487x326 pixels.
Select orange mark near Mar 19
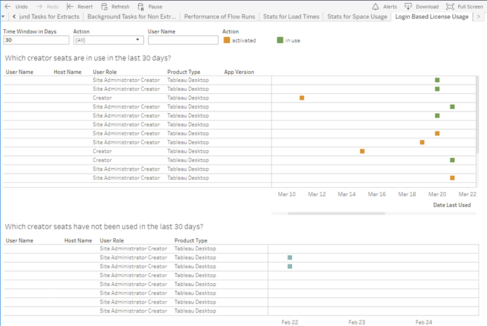[x=422, y=143]
